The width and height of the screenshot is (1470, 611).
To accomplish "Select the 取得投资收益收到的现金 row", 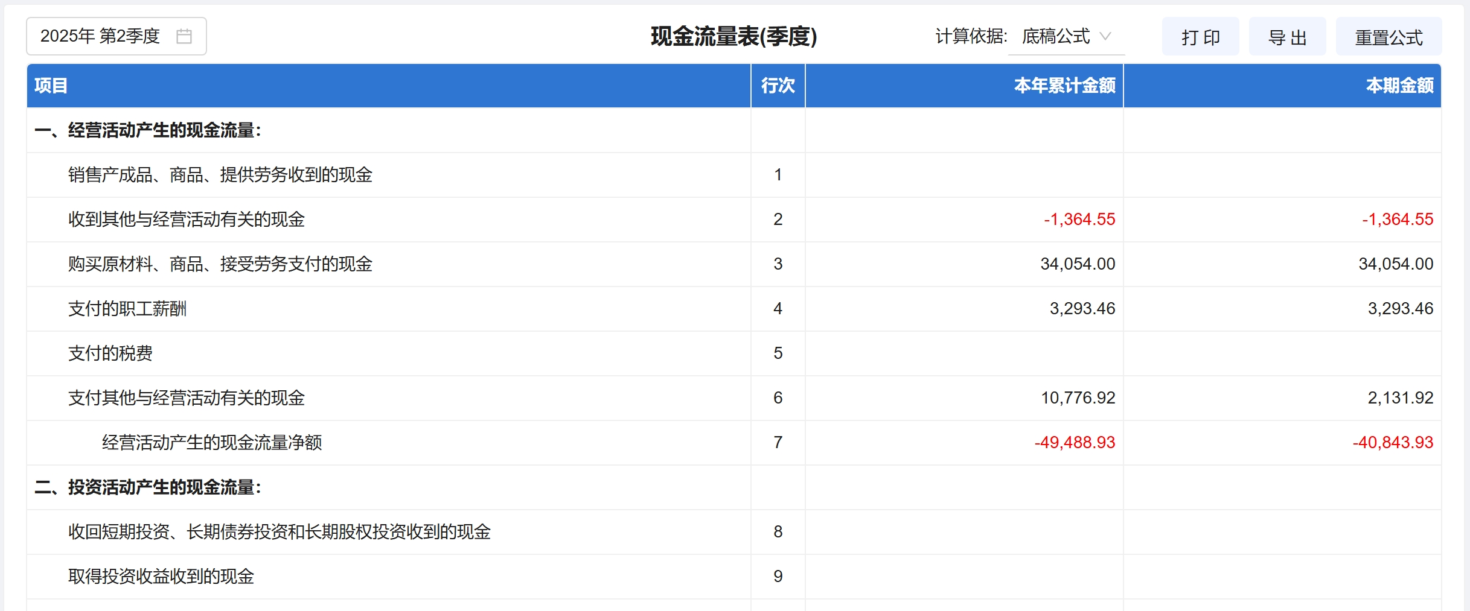I will [x=161, y=577].
